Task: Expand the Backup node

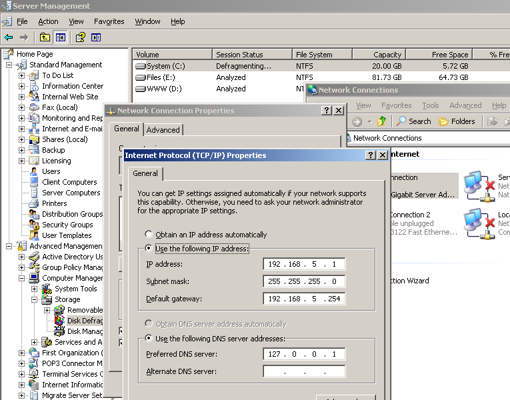Action: point(21,150)
